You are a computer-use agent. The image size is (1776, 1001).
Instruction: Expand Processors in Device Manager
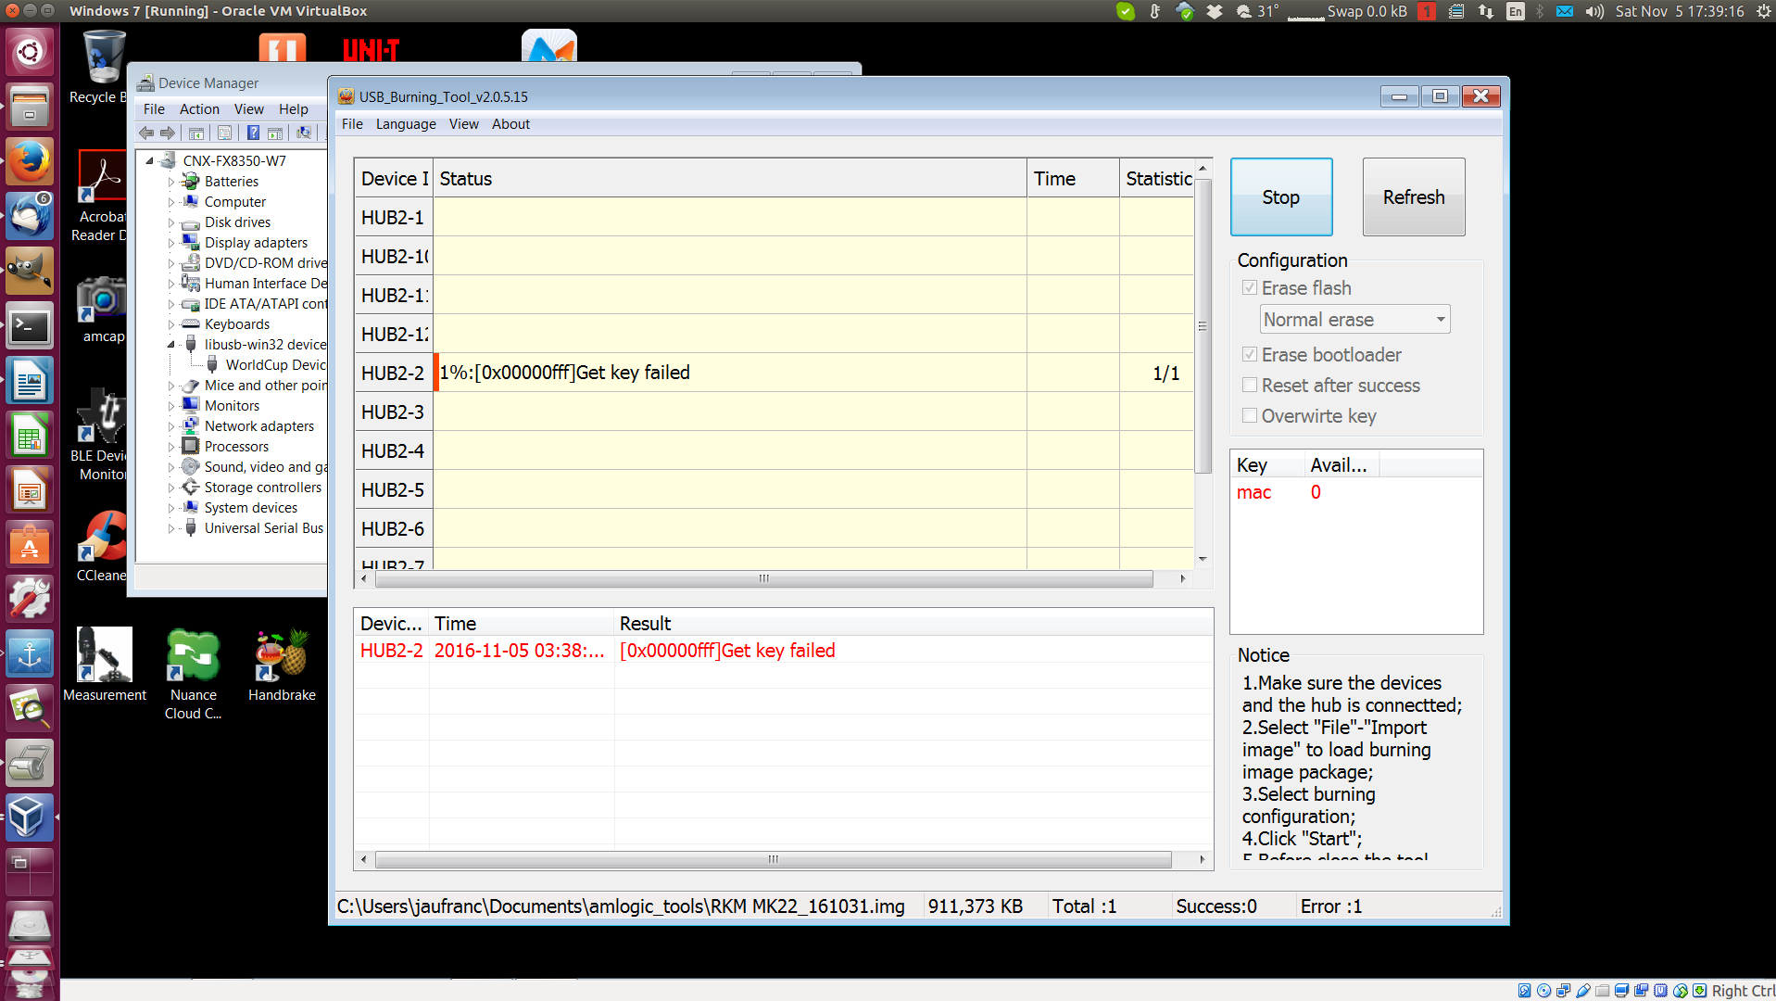point(171,447)
